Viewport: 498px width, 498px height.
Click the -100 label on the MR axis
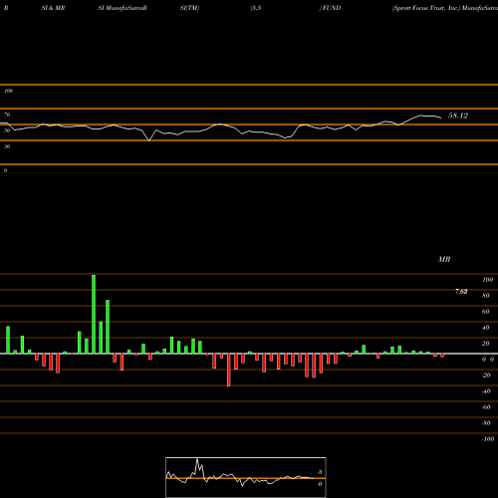pyautogui.click(x=488, y=439)
